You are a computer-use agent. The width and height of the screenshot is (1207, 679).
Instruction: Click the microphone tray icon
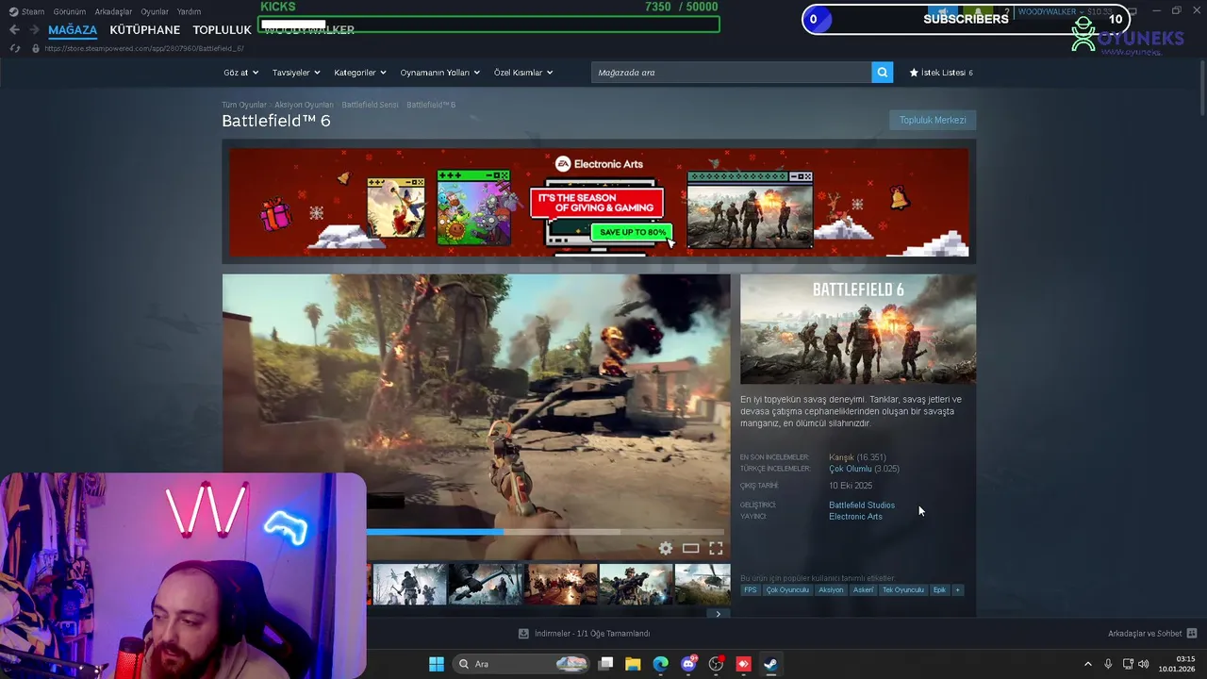1108,664
